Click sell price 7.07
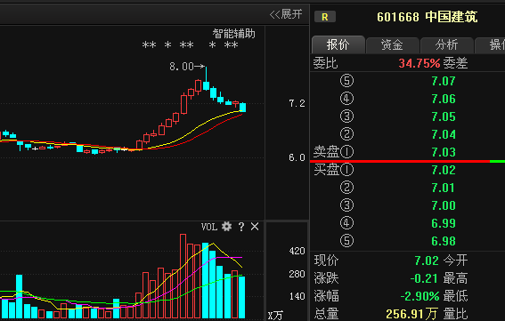This screenshot has height=321, width=505. point(444,81)
